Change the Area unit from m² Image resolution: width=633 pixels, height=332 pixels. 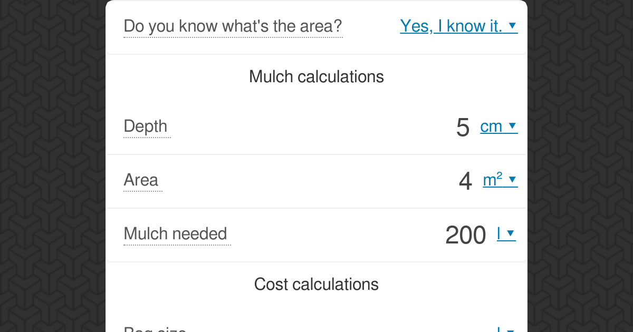point(500,180)
